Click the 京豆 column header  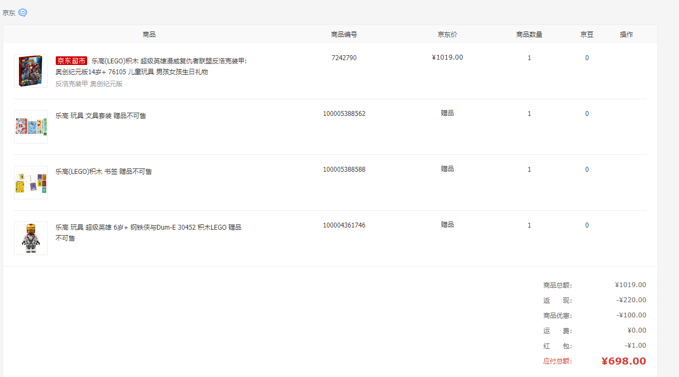coord(587,35)
